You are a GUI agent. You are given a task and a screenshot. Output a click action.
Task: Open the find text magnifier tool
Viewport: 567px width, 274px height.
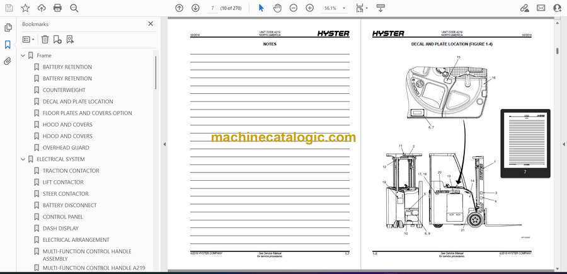coord(74,8)
